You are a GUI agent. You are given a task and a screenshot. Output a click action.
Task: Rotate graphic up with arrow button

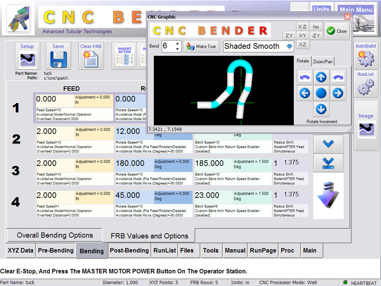tap(321, 77)
